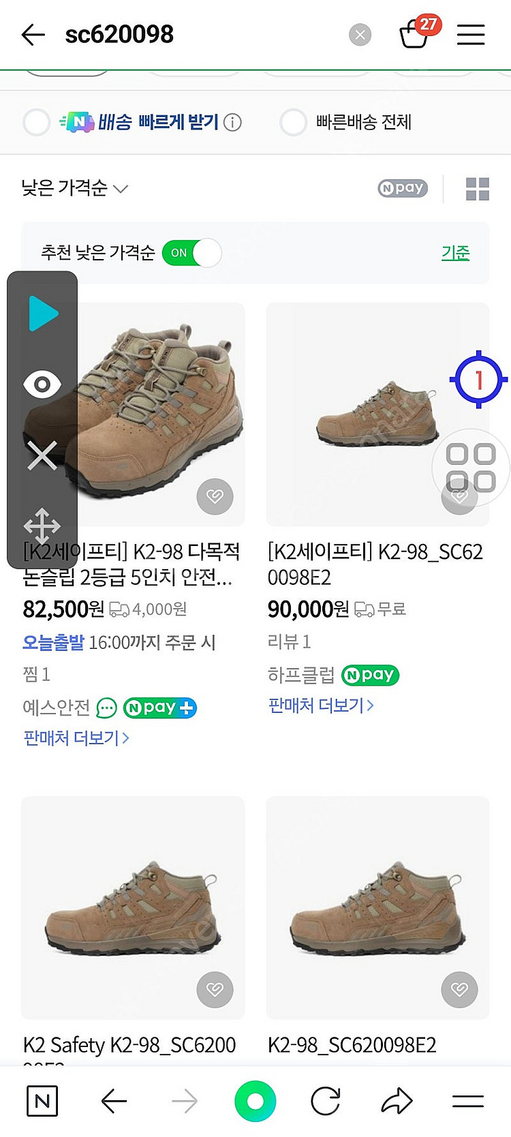
Task: Select the 배송 빠르게 받기 radio button
Action: (37, 123)
